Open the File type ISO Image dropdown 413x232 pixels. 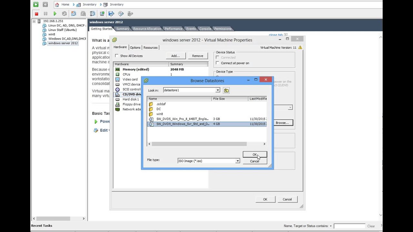click(x=238, y=161)
